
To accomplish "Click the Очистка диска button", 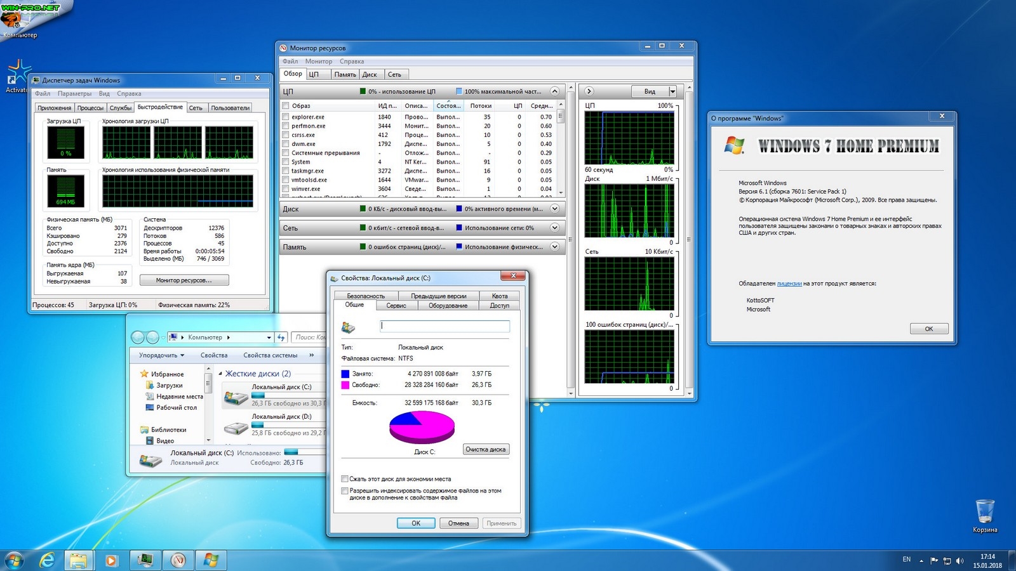I will coord(486,449).
